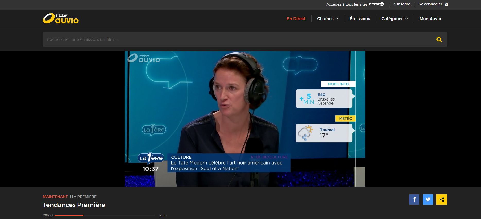Click the small RTBF logo in the top bar
Viewport: 481px width, 219px height.
tap(377, 4)
